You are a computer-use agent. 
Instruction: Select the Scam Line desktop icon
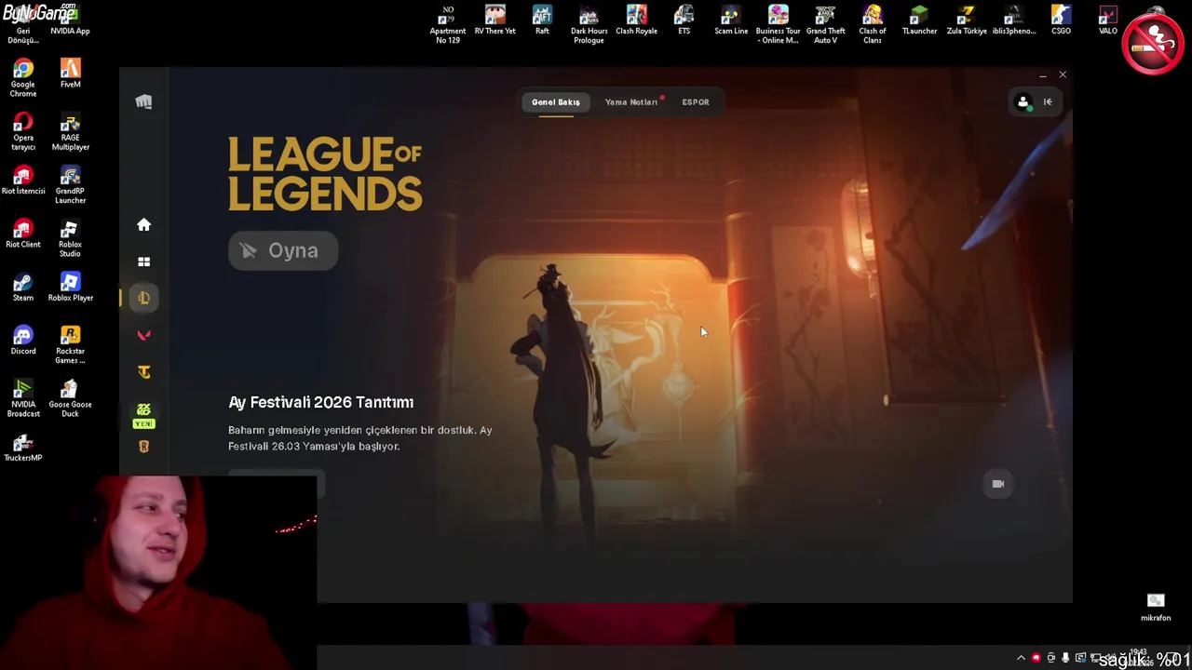click(731, 20)
